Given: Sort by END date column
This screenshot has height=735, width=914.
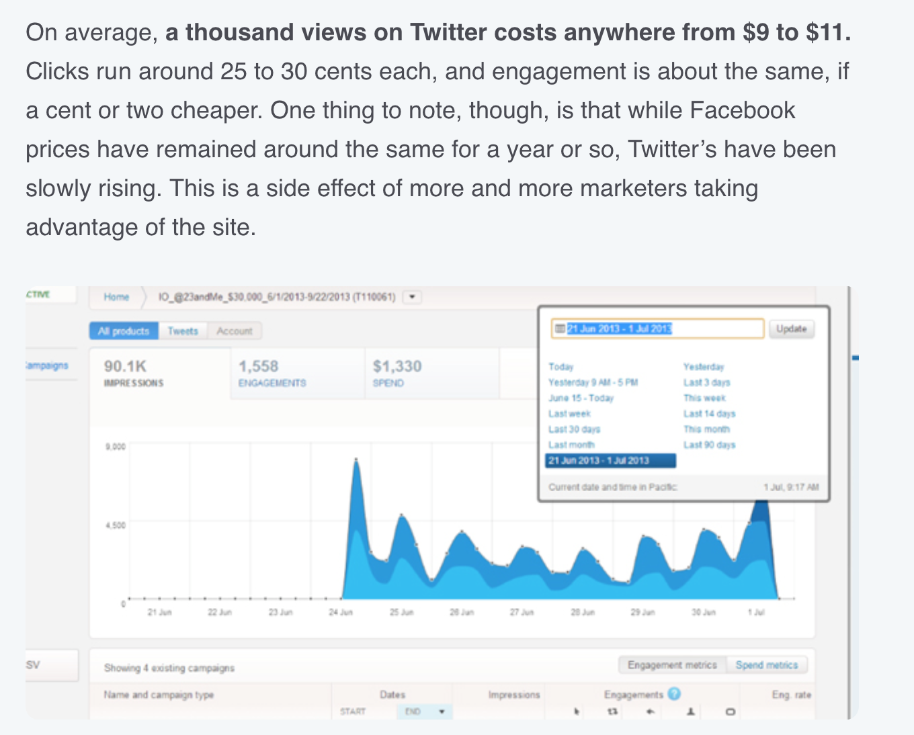Looking at the screenshot, I should tap(425, 711).
